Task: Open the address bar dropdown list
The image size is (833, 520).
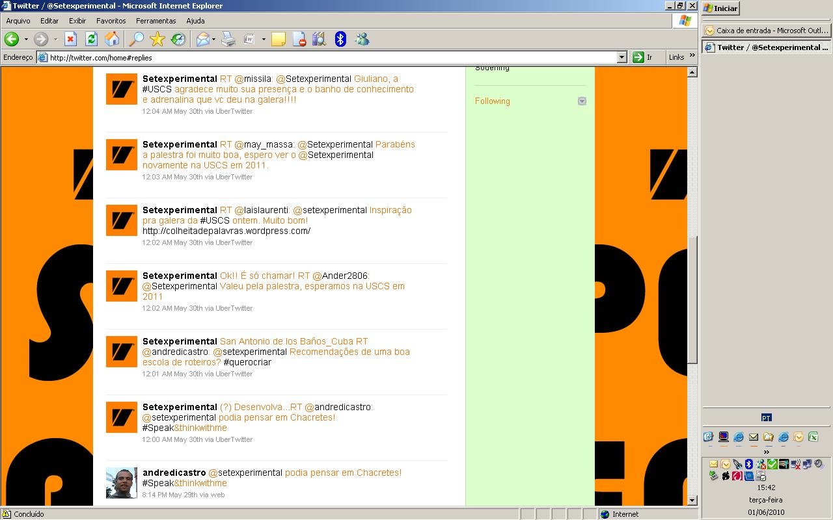Action: (621, 57)
